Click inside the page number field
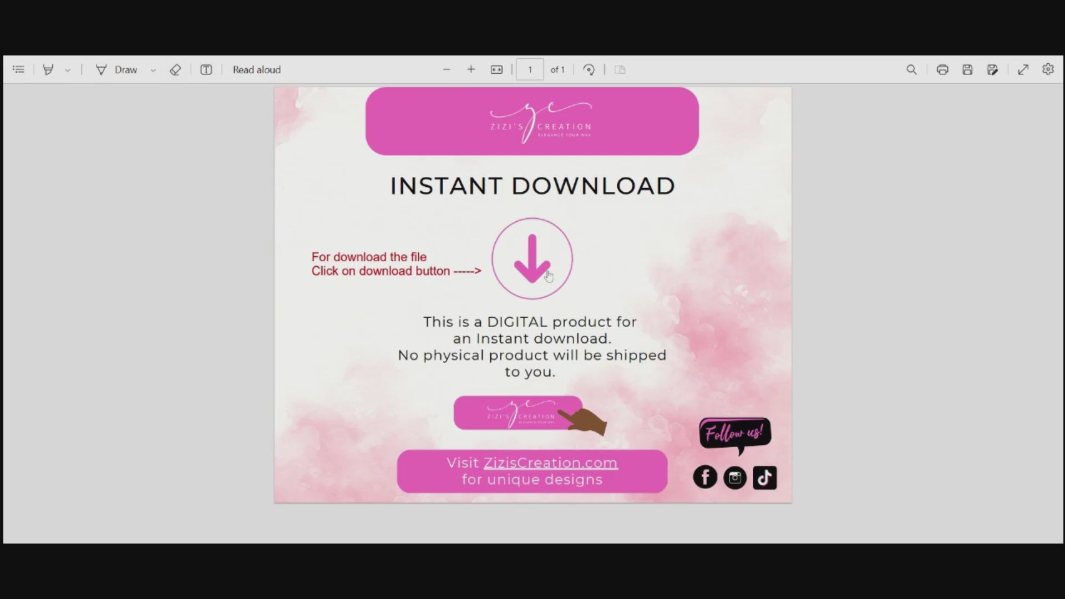The image size is (1065, 599). click(x=529, y=69)
